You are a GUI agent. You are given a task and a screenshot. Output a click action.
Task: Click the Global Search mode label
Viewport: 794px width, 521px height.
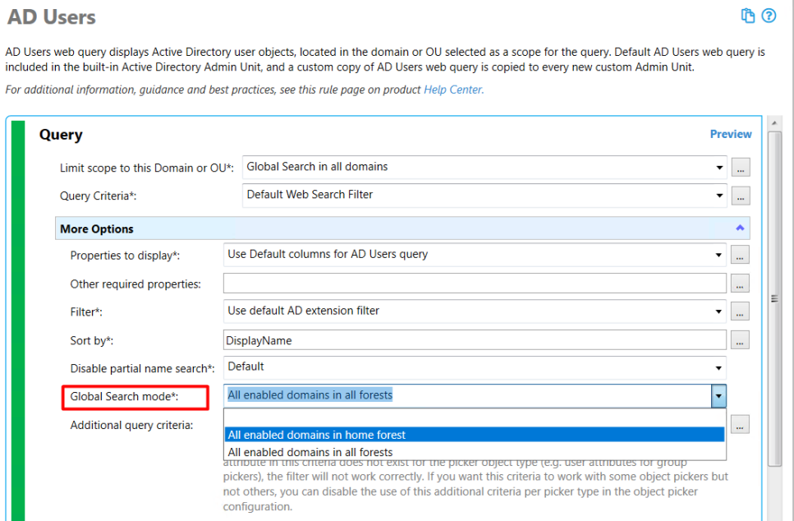[125, 397]
